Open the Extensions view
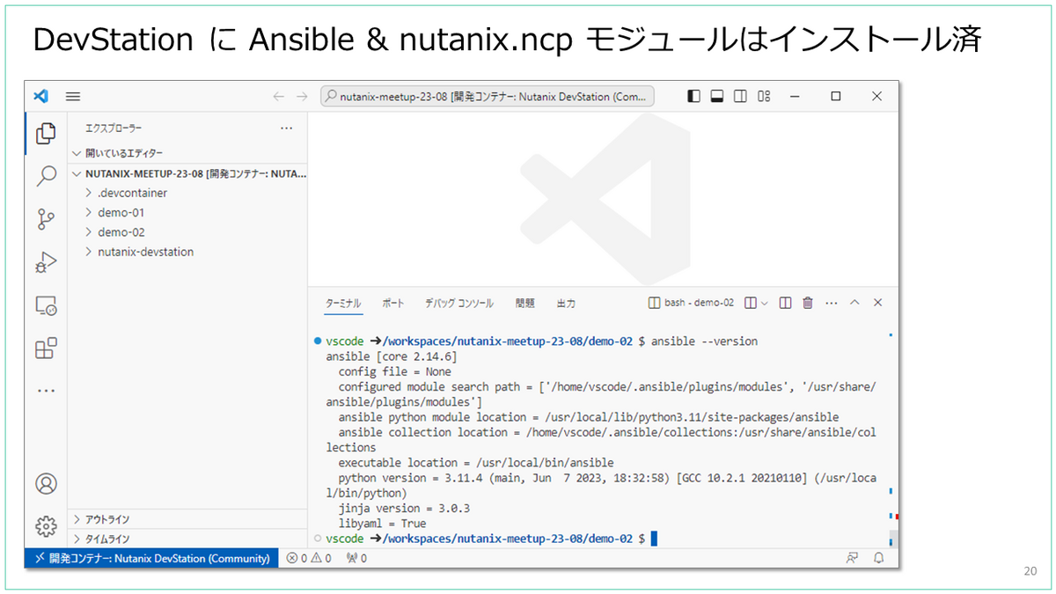Viewport: 1056px width, 594px height. coord(46,348)
